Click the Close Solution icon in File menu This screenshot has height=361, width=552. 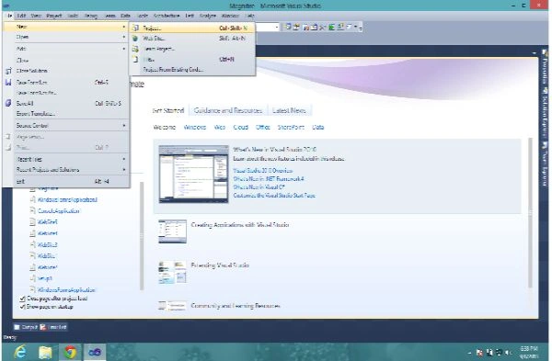(x=8, y=71)
